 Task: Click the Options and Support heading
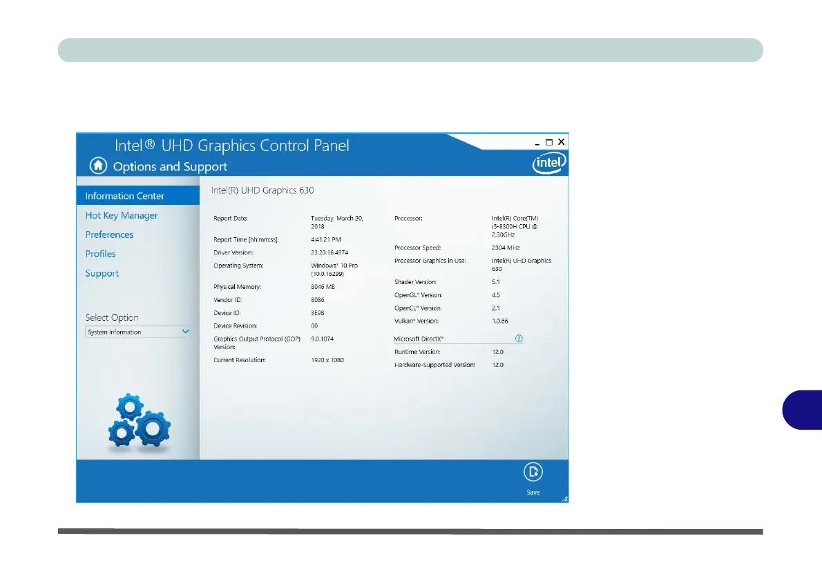[170, 166]
